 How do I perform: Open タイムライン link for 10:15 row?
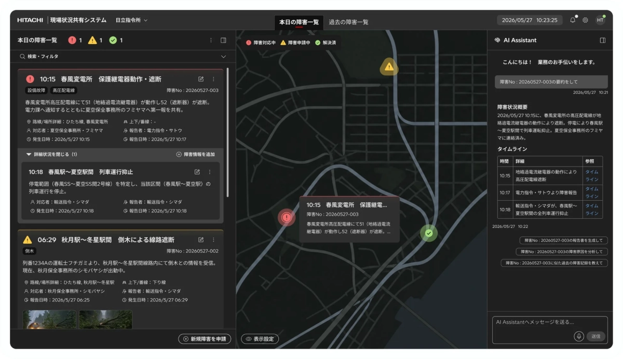[x=592, y=175]
